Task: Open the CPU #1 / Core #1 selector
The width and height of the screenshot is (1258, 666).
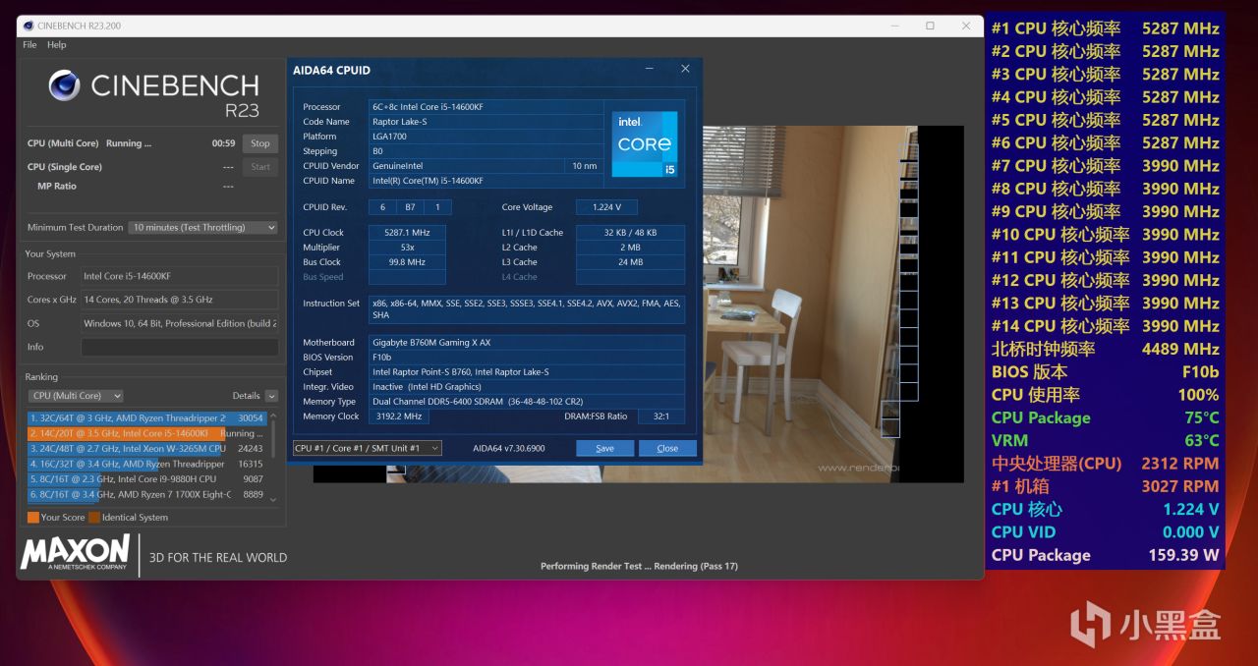Action: 368,448
